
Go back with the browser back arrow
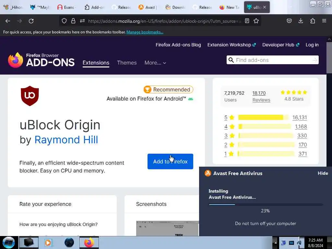(8, 21)
